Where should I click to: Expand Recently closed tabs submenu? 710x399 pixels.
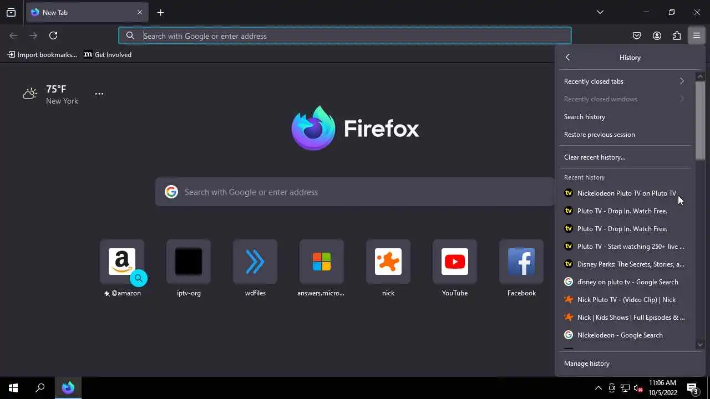click(x=625, y=81)
